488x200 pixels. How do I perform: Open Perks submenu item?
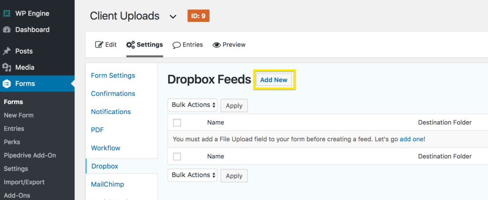(x=12, y=142)
